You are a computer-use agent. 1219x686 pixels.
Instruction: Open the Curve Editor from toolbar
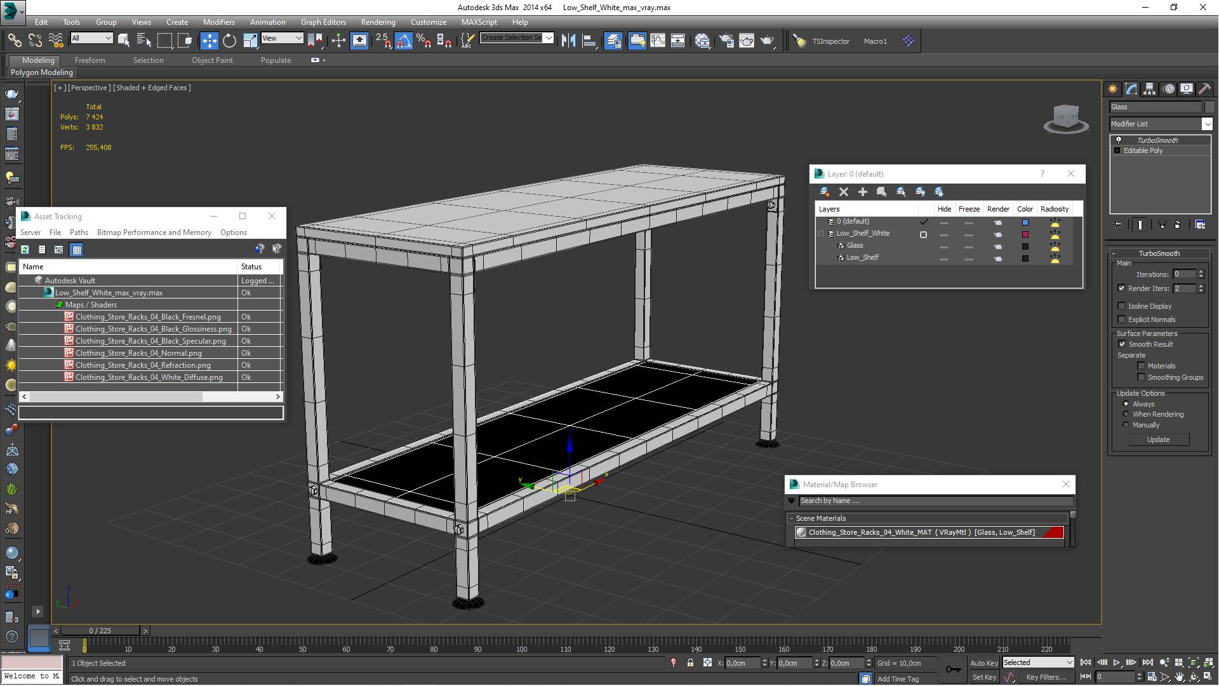click(658, 41)
